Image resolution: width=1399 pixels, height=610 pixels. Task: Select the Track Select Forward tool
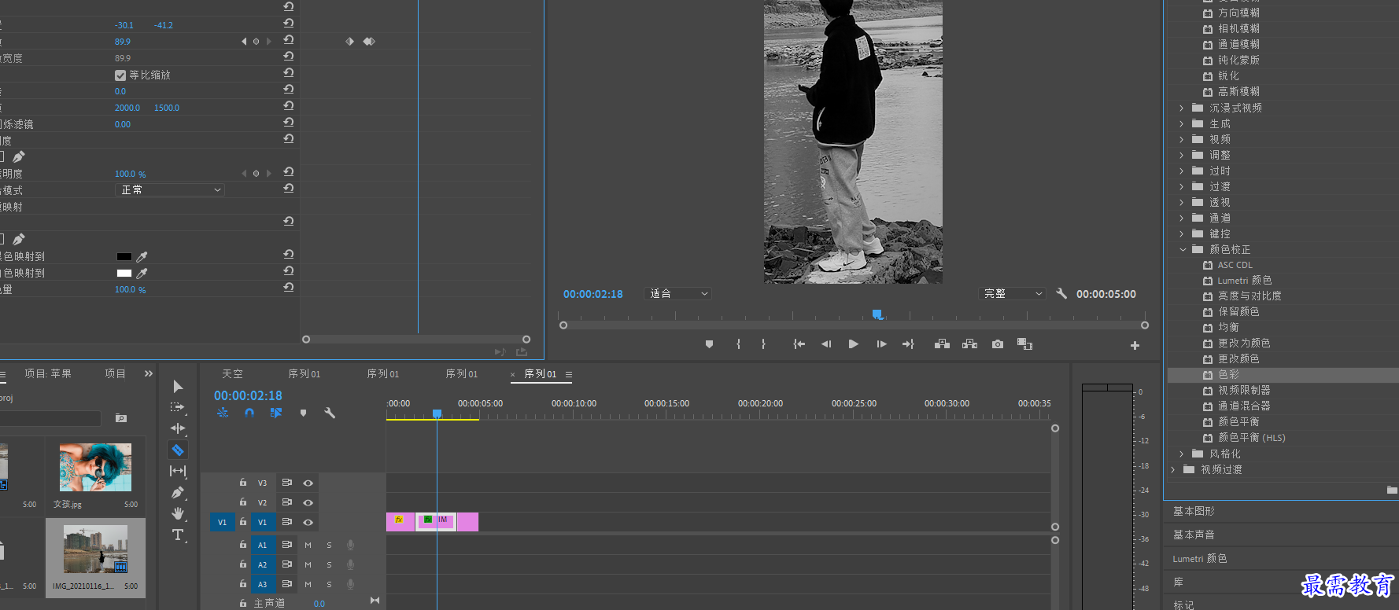(178, 407)
